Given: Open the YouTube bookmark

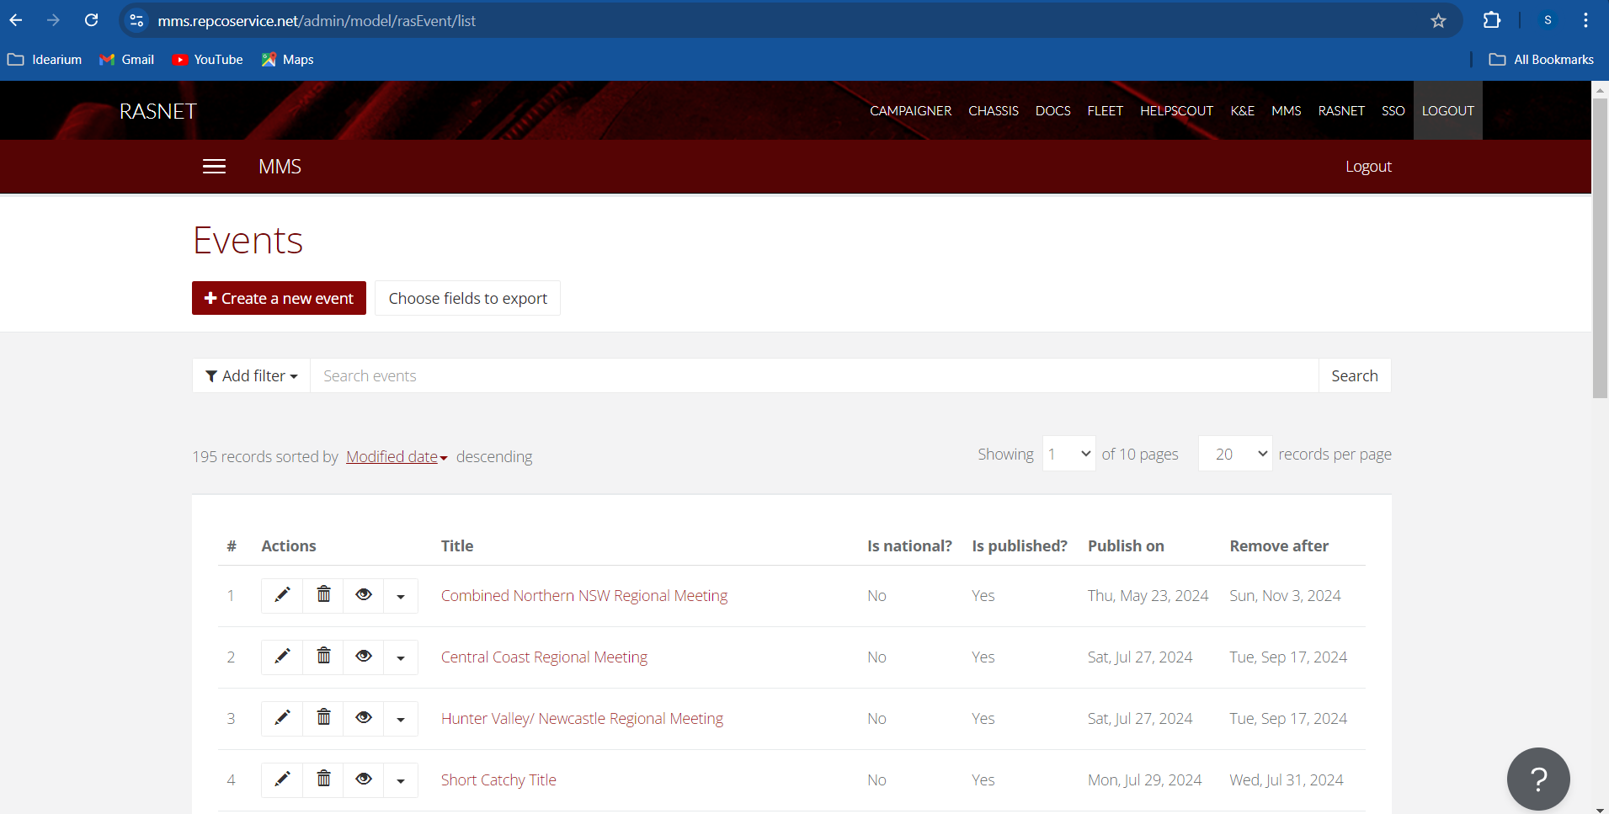Looking at the screenshot, I should point(207,60).
